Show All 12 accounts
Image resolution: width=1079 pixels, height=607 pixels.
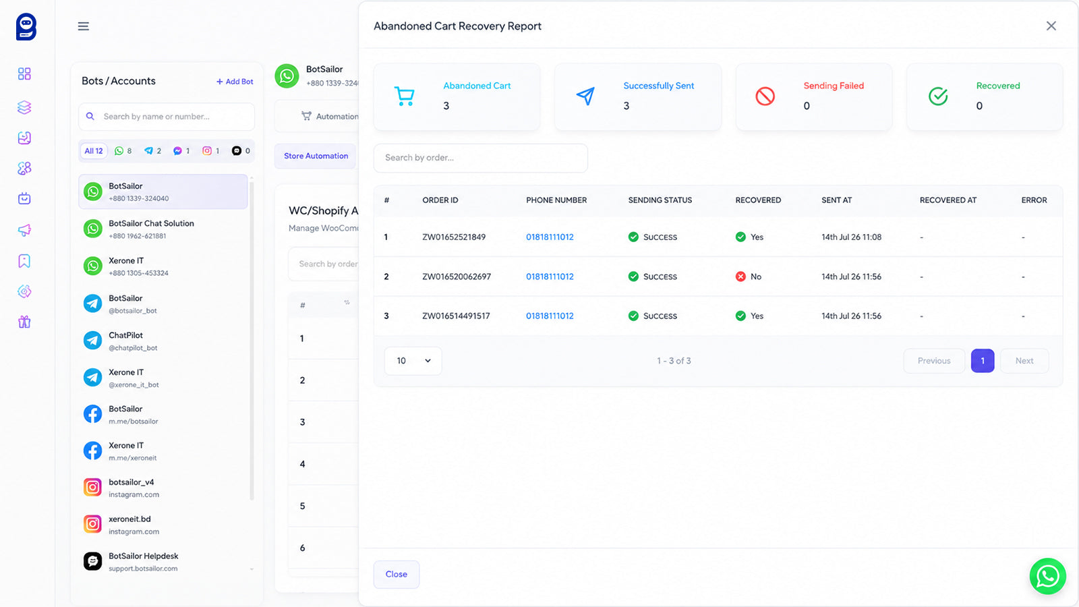pos(94,151)
